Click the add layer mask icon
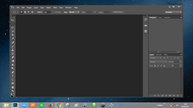 163,96
